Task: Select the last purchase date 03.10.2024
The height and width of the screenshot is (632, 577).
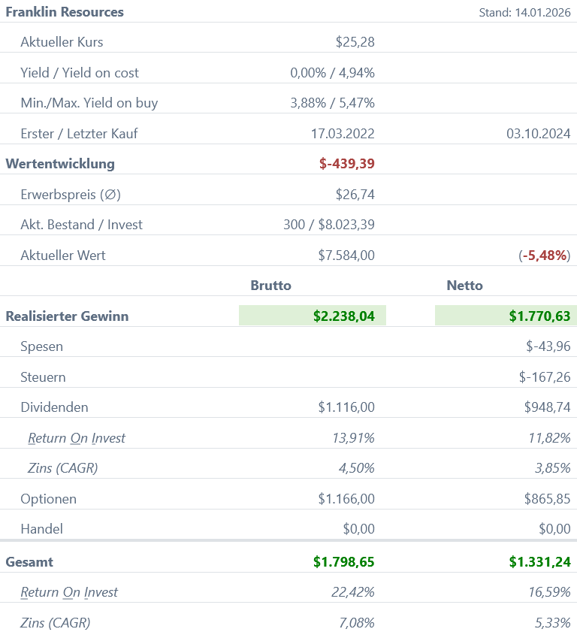Action: coord(538,134)
